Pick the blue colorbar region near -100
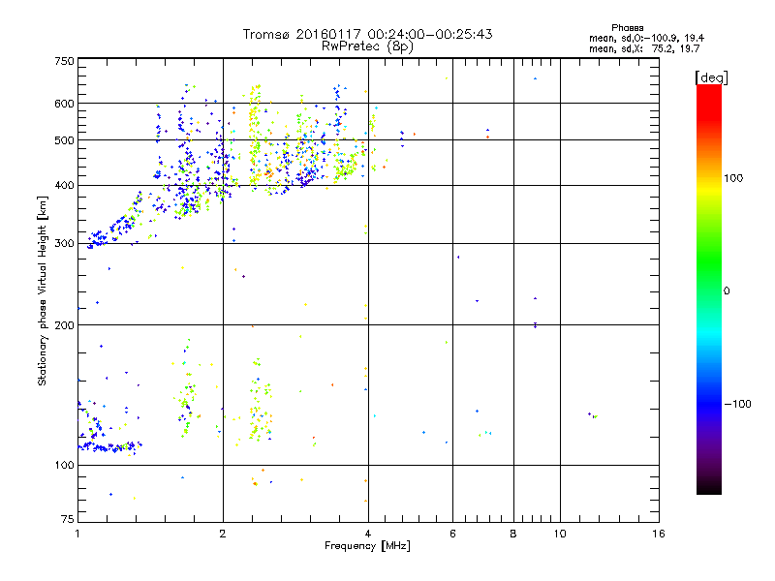Screen dimensions: 775x581 tap(708, 403)
